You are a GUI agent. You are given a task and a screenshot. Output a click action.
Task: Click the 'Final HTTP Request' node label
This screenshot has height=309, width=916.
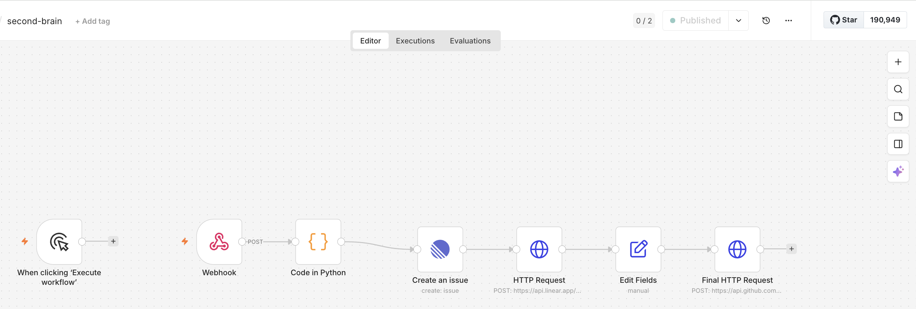pos(737,280)
